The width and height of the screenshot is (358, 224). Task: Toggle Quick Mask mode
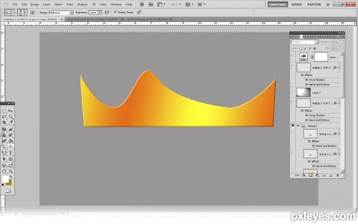coord(8,191)
